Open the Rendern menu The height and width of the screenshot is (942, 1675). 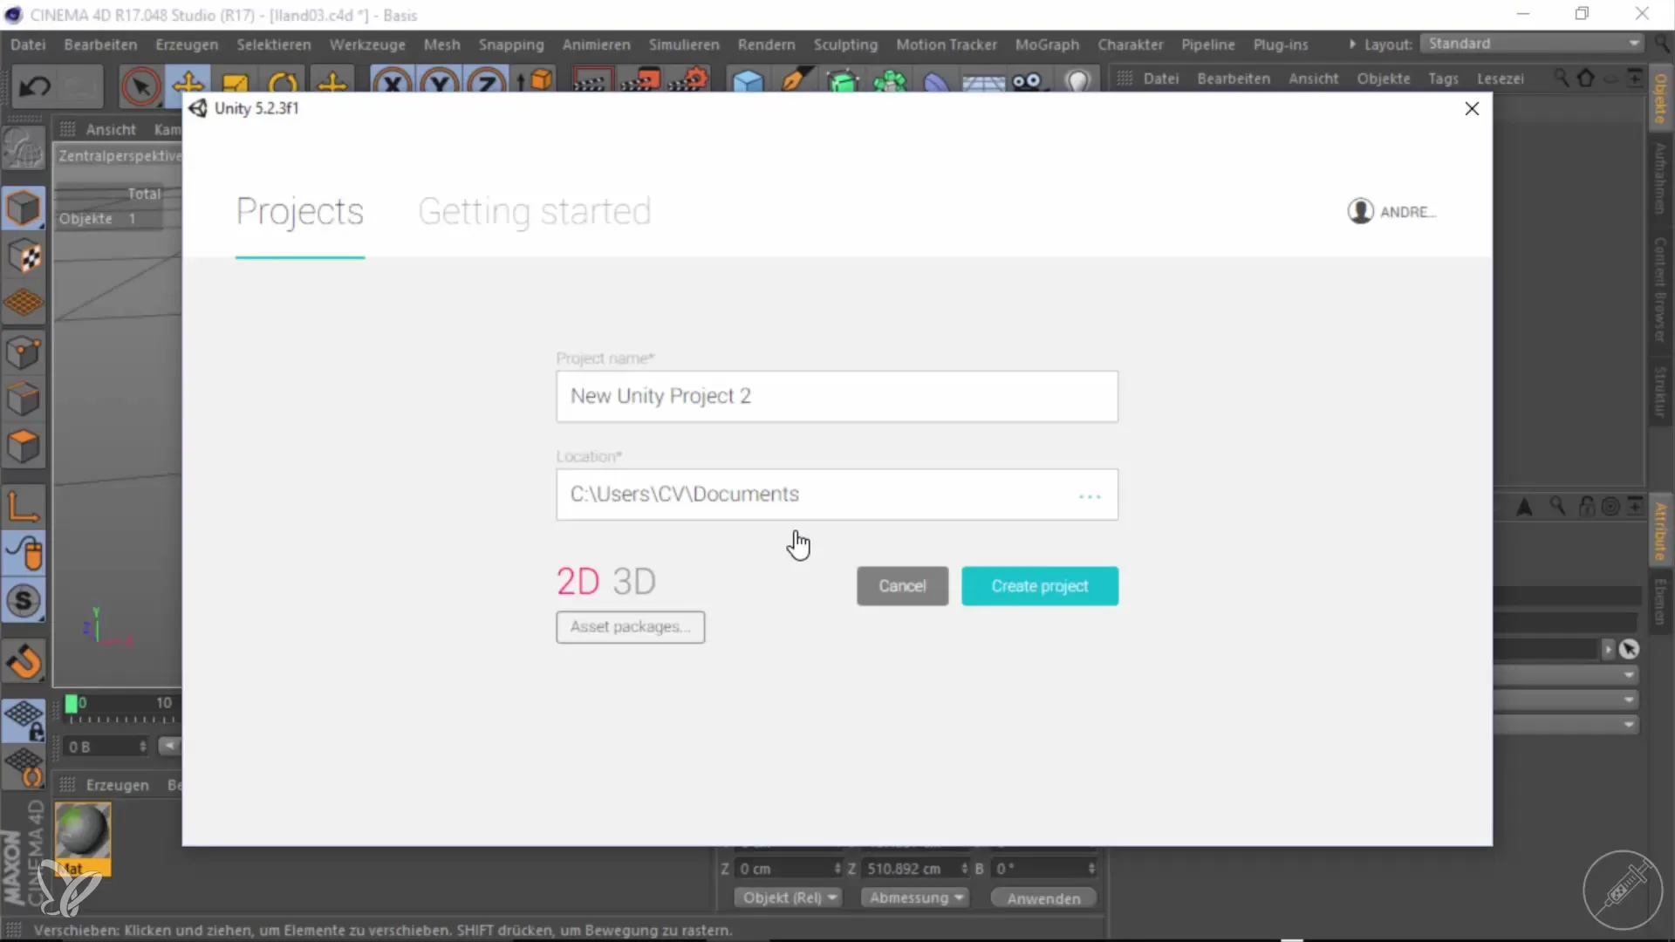pyautogui.click(x=766, y=44)
